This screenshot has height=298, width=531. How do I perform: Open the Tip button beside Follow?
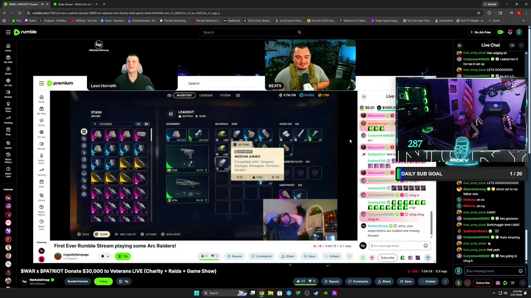click(124, 281)
